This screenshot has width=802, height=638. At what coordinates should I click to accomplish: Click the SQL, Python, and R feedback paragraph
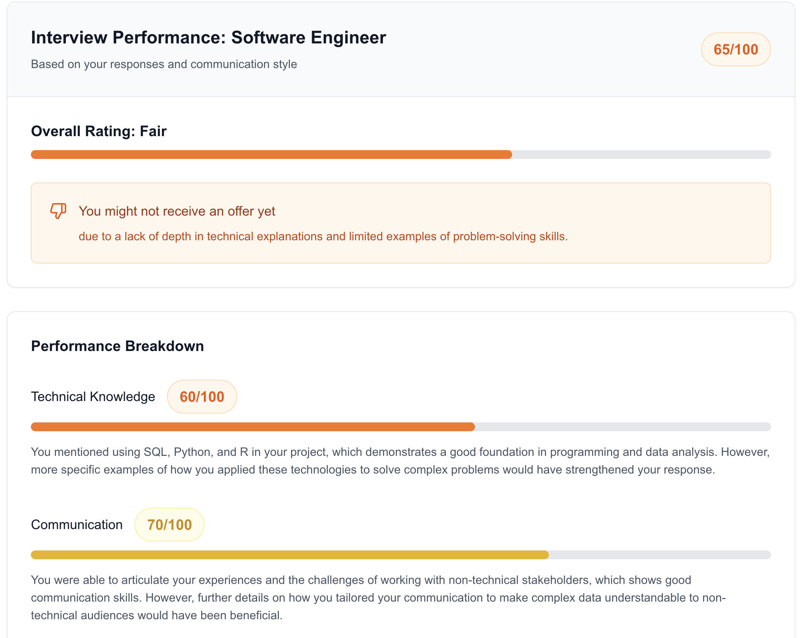[x=400, y=461]
